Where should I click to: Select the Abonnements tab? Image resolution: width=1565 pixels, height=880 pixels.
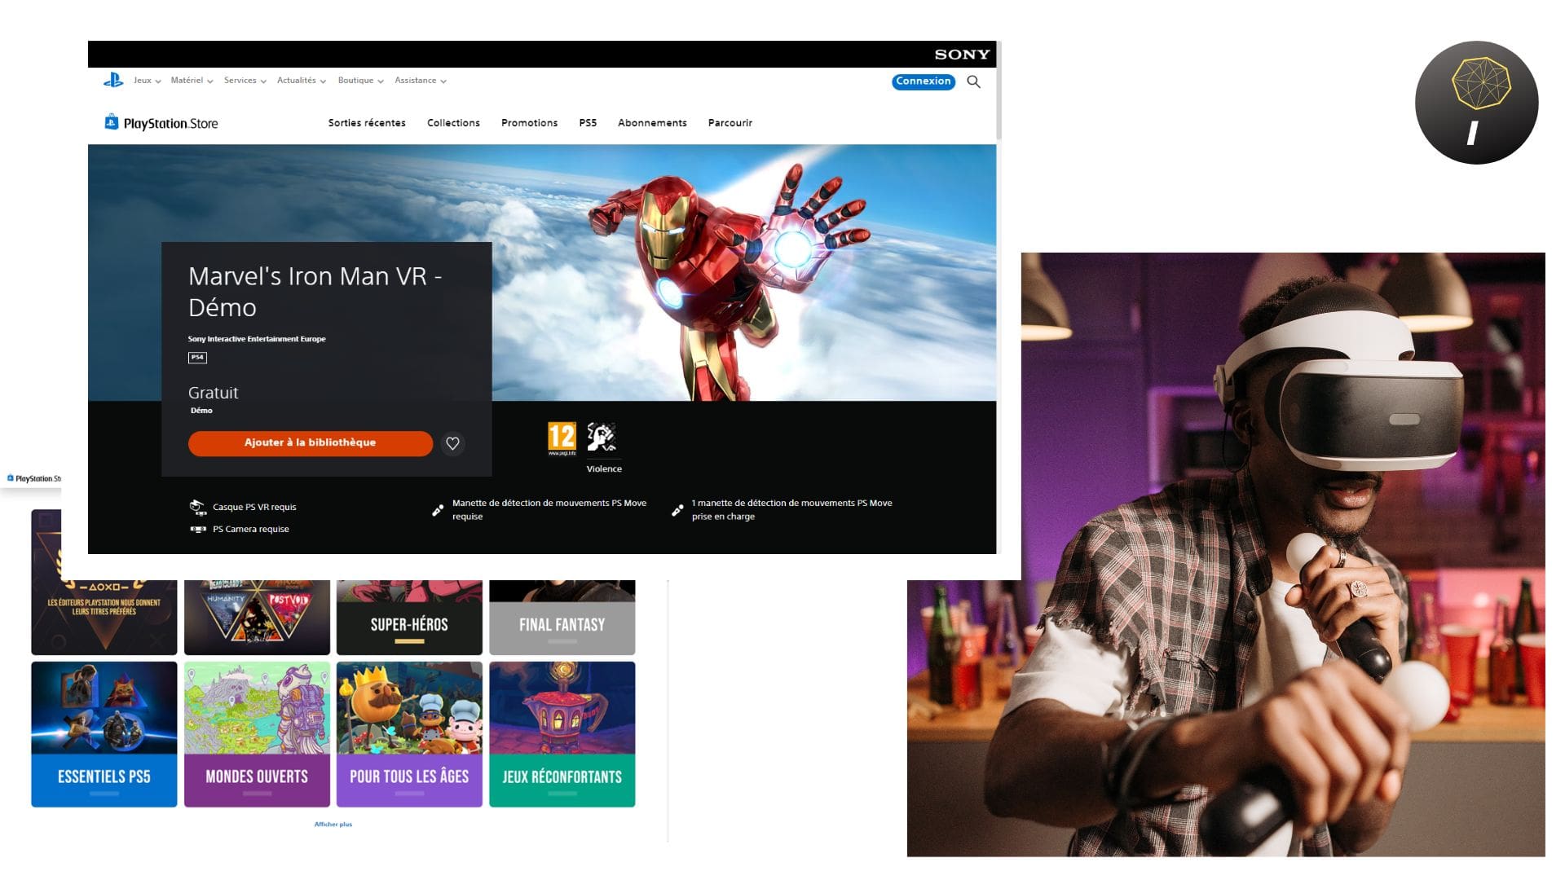coord(651,122)
